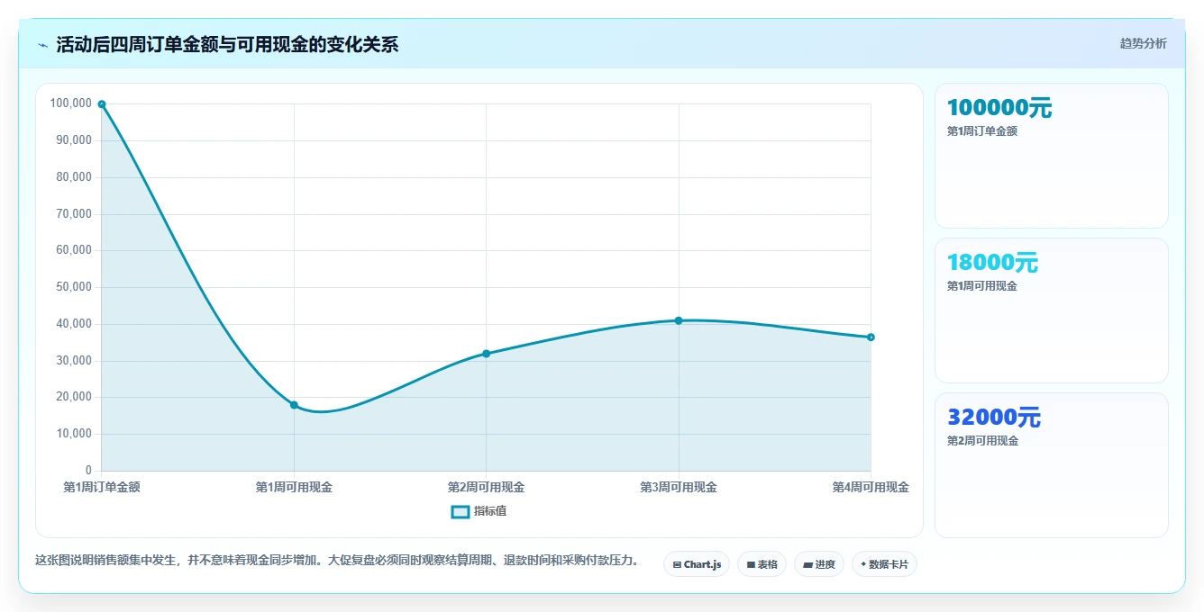The width and height of the screenshot is (1204, 612).
Task: Click the data point at 第1周订单金额
Action: click(x=102, y=104)
